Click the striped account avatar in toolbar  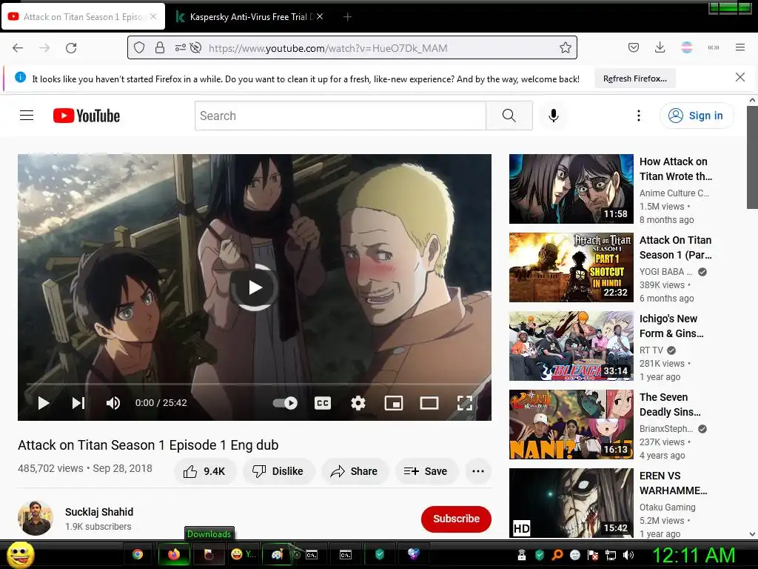click(686, 47)
